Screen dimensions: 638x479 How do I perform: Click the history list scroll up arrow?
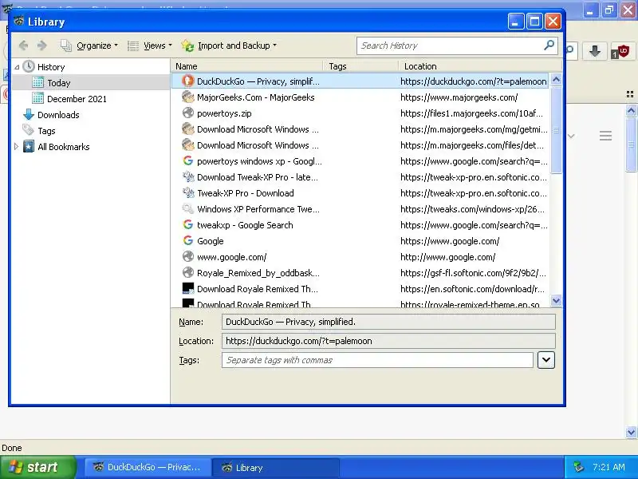[556, 79]
